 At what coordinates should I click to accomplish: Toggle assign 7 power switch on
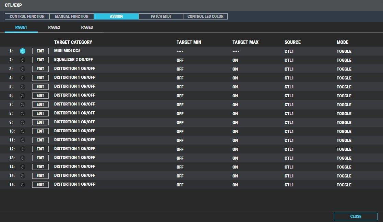pyautogui.click(x=23, y=104)
